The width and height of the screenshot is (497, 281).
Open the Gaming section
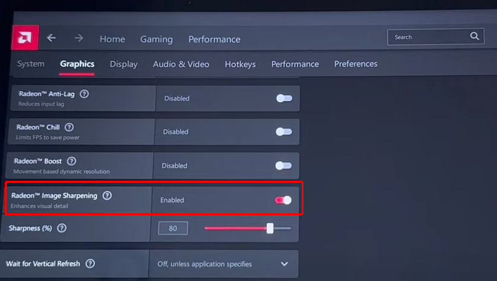coord(157,39)
